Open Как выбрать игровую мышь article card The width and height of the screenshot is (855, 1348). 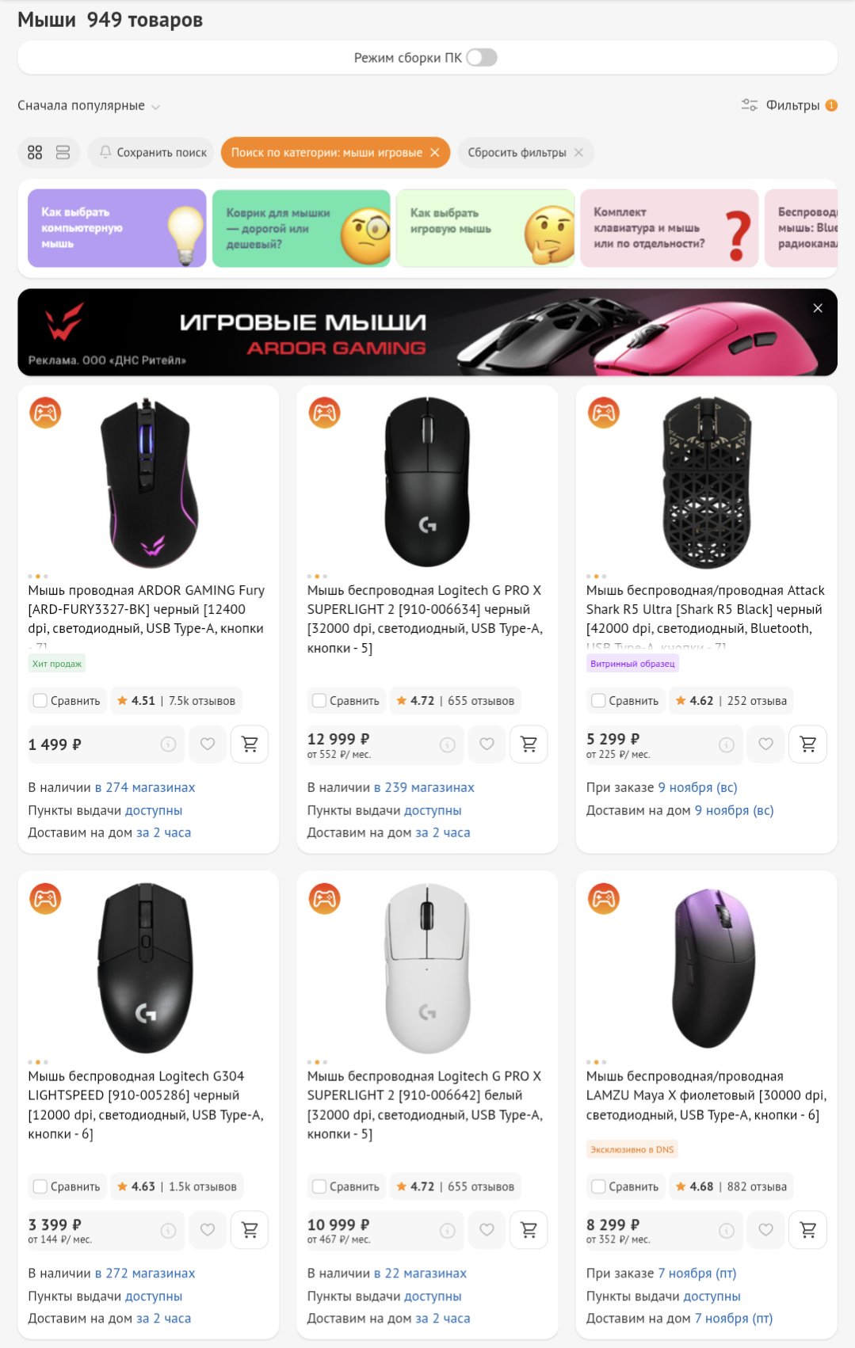(x=485, y=228)
